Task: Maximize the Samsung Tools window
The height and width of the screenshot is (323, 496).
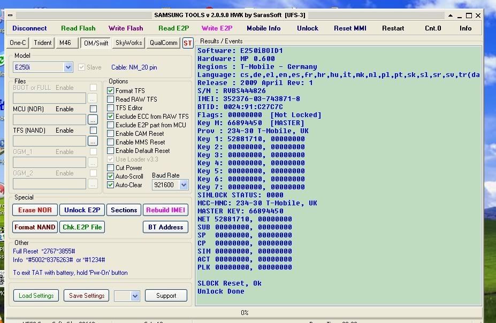Action: point(469,15)
